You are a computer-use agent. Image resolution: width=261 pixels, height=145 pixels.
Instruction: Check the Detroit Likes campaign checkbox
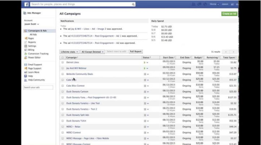click(62, 62)
